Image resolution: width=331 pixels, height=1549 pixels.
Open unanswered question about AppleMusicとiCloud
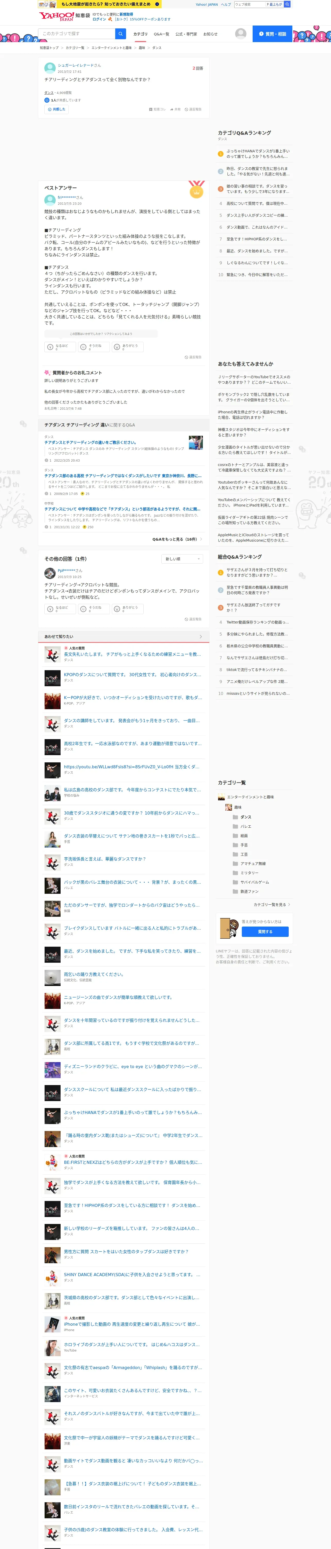coord(253,538)
